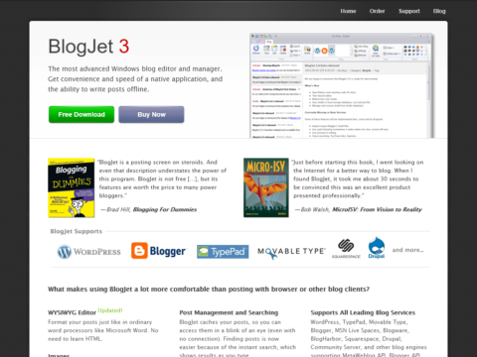
Task: Click 'Blogging For Dummies' book title citation
Action: pyautogui.click(x=165, y=209)
